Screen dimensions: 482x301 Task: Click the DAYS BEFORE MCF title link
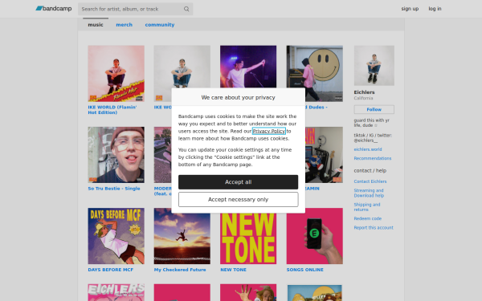click(110, 270)
